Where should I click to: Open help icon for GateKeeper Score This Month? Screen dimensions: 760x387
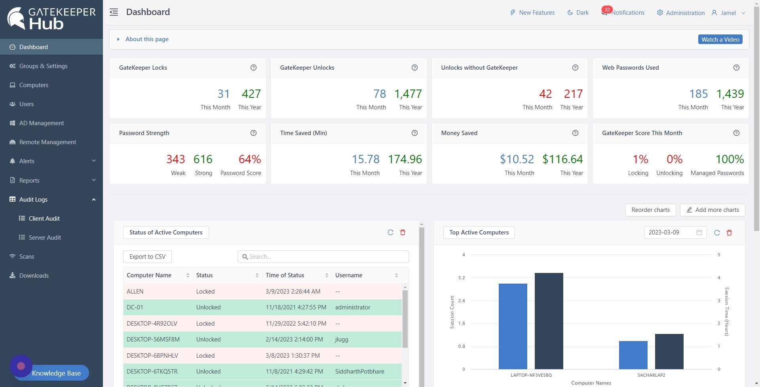(736, 133)
